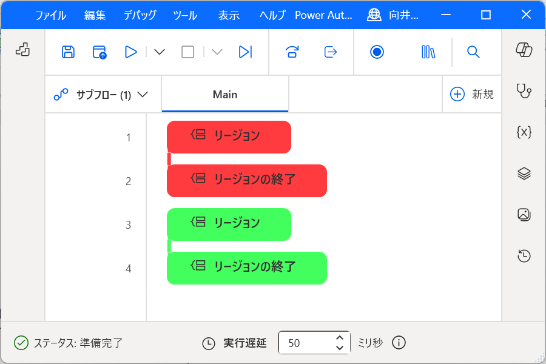Image resolution: width=546 pixels, height=364 pixels.
Task: Click the green status check icon
Action: point(21,343)
